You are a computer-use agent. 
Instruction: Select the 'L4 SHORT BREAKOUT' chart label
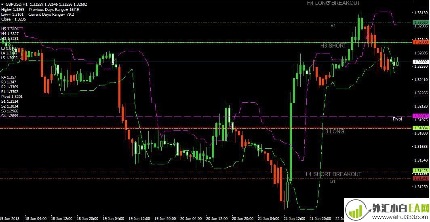(x=333, y=174)
